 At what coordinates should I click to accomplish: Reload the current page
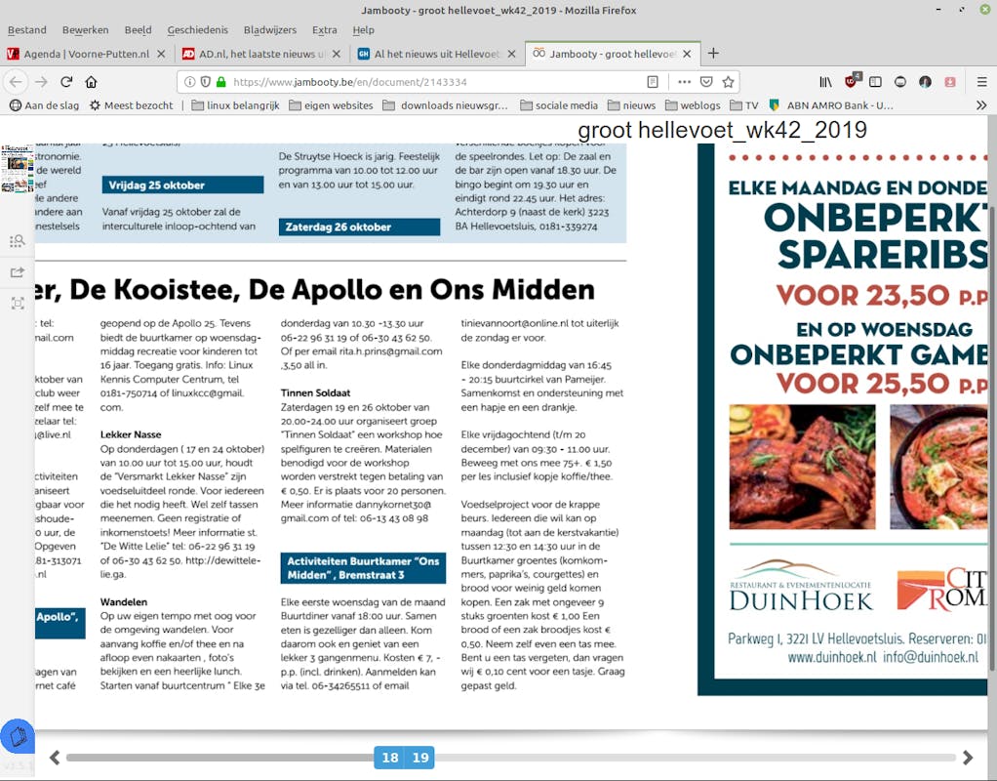(x=66, y=82)
